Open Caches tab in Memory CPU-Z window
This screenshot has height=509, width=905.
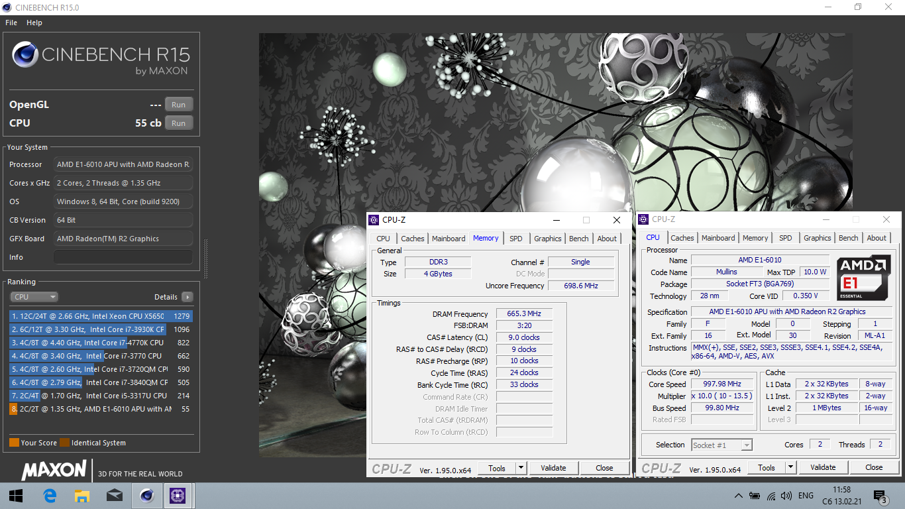coord(413,239)
